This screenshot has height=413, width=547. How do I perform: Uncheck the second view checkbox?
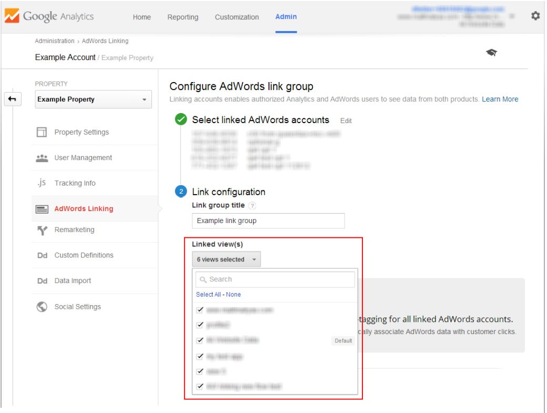(200, 325)
